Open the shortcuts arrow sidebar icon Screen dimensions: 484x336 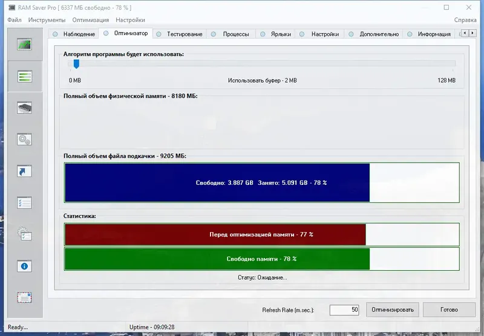(x=24, y=172)
